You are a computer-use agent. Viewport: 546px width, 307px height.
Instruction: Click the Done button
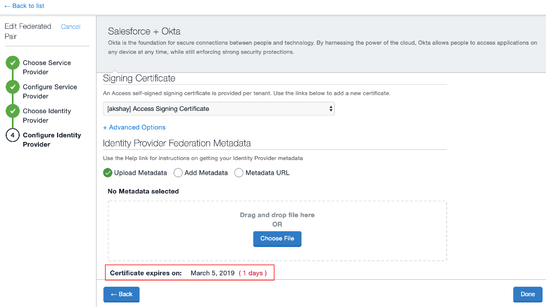[x=527, y=295]
